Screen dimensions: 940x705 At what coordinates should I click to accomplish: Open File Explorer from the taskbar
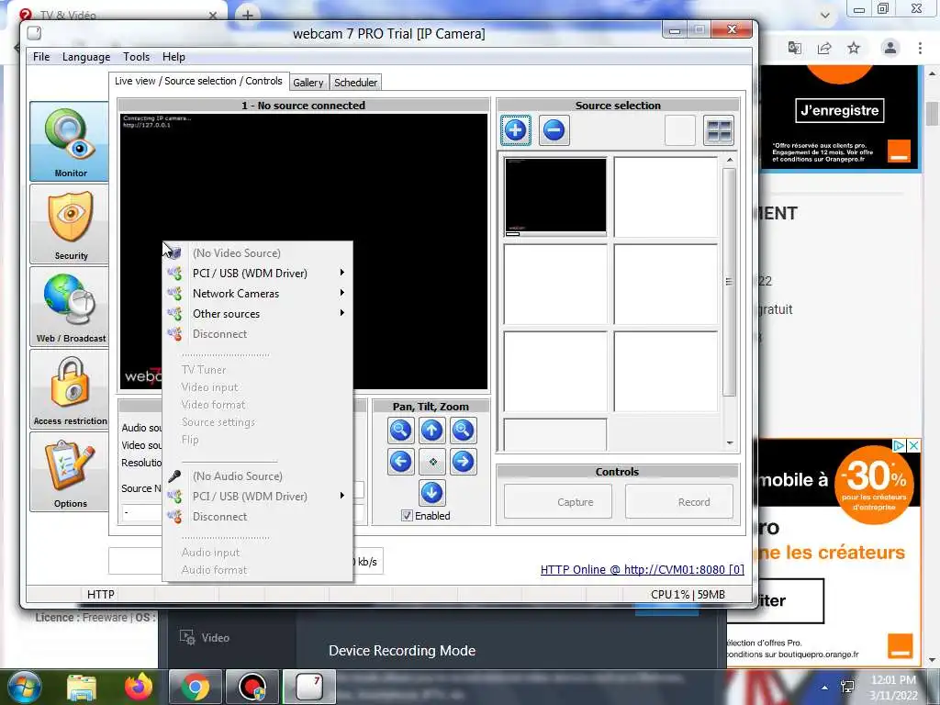(82, 687)
